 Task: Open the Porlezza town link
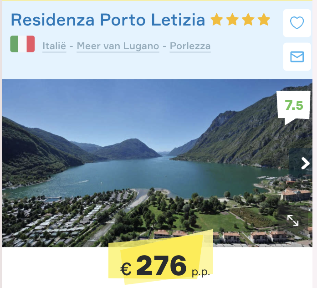coord(190,46)
